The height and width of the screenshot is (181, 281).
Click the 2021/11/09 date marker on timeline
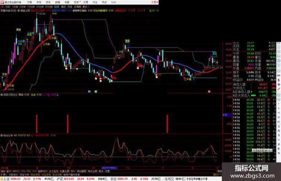click(x=109, y=168)
